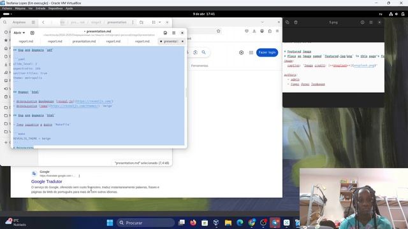Image resolution: width=408 pixels, height=229 pixels.
Task: Open VirtualBox icon on Windows taskbar
Action: 216,223
